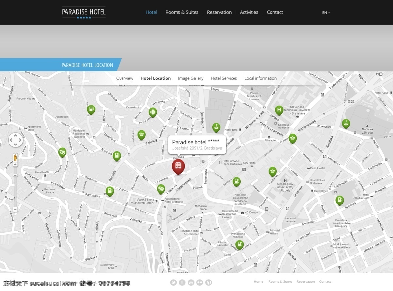
Task: Zoom out with the map minus button
Action: [15, 209]
